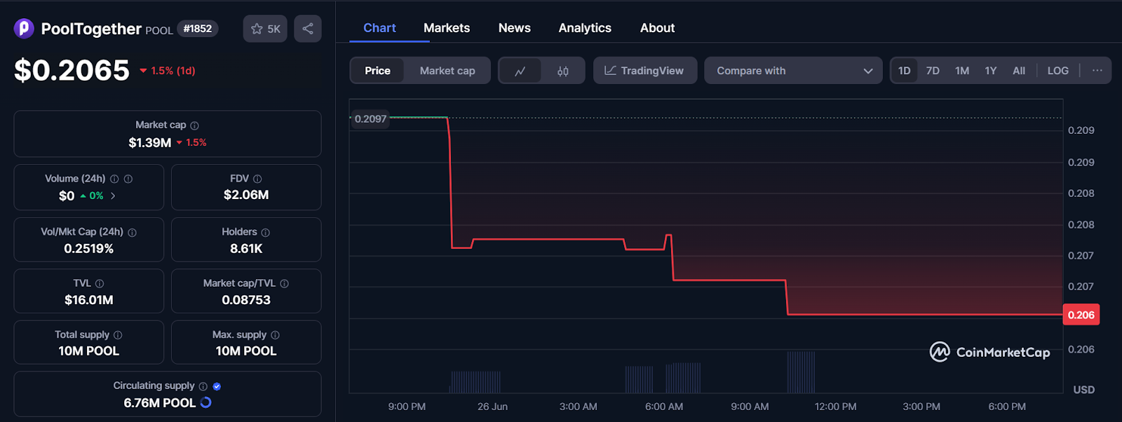Click the #1852 rank badge

tap(198, 29)
